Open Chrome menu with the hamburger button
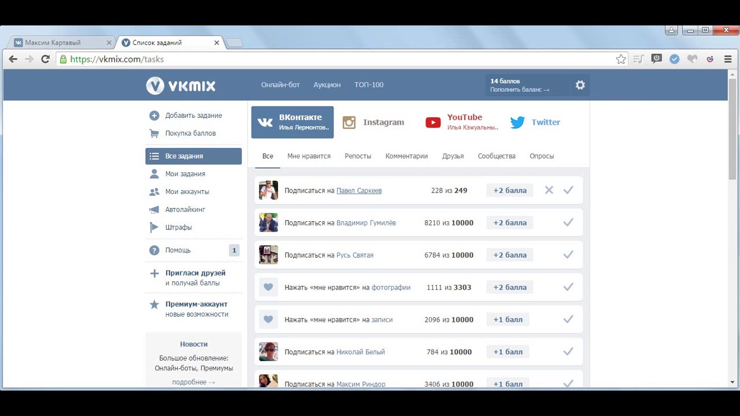 (x=728, y=59)
